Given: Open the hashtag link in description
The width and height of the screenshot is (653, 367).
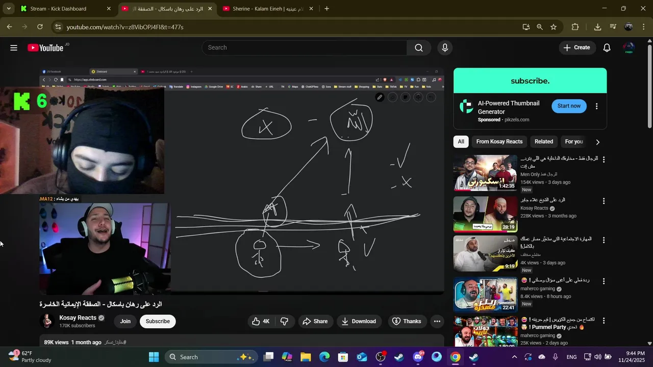Looking at the screenshot, I should pos(115,343).
